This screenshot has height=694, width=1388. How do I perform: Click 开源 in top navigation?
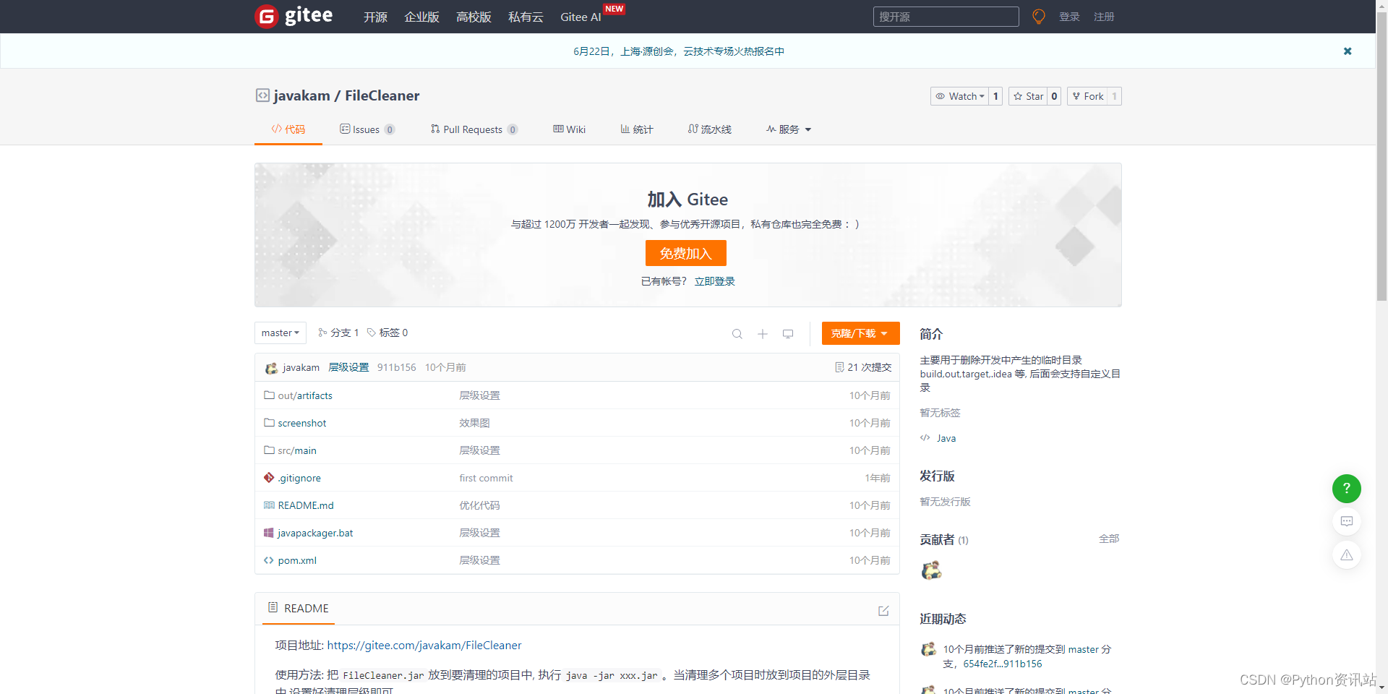tap(375, 17)
